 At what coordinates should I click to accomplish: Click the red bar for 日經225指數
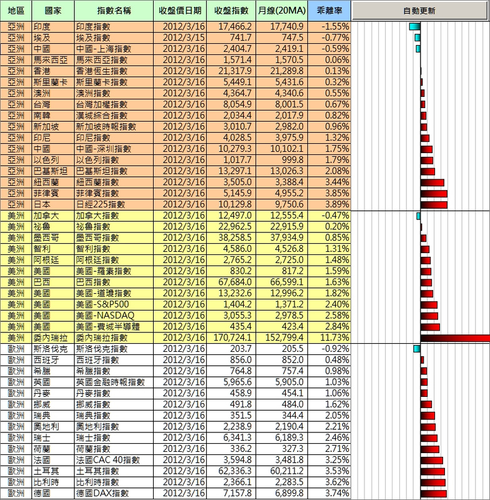(x=434, y=205)
